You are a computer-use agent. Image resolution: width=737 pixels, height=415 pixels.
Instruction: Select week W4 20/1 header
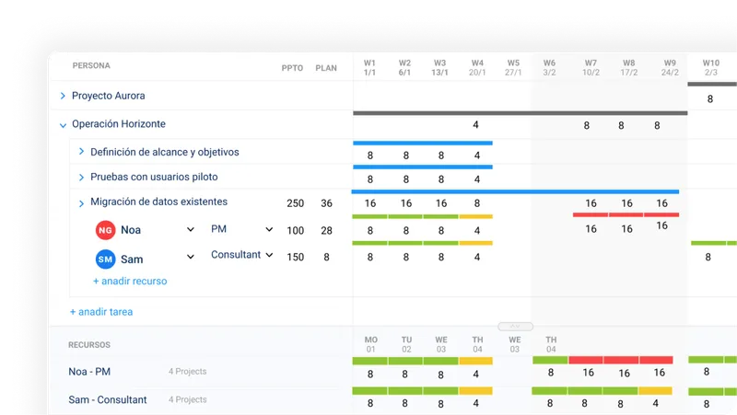pyautogui.click(x=477, y=67)
